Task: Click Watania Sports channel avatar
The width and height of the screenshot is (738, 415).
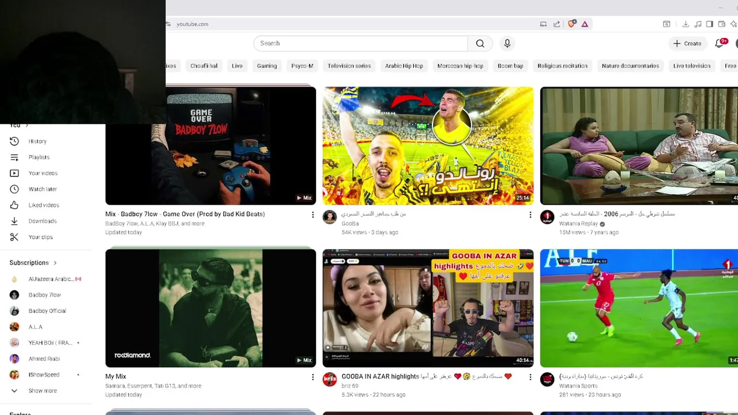Action: (547, 379)
